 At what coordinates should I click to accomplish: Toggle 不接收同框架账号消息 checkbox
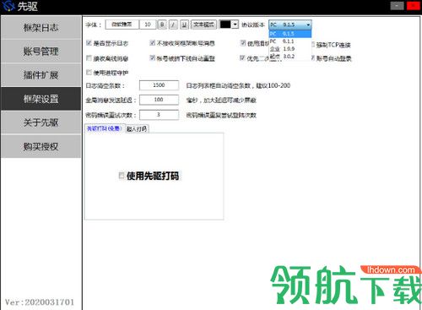click(152, 43)
